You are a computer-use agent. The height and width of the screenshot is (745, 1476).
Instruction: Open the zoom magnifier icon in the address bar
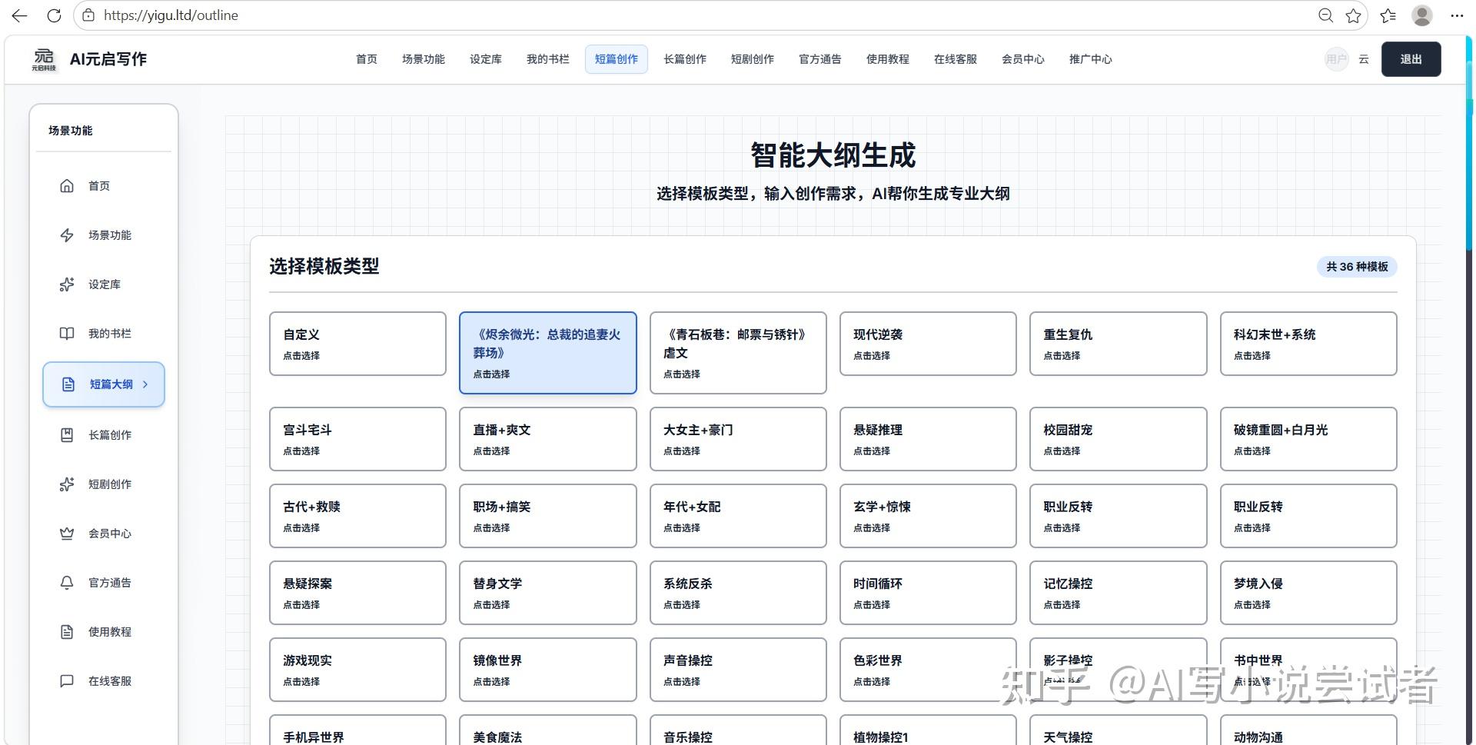[1325, 15]
